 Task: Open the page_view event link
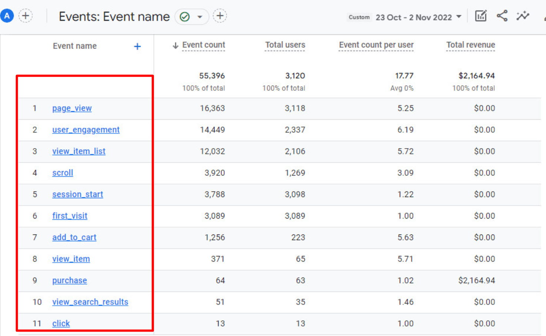(x=72, y=108)
